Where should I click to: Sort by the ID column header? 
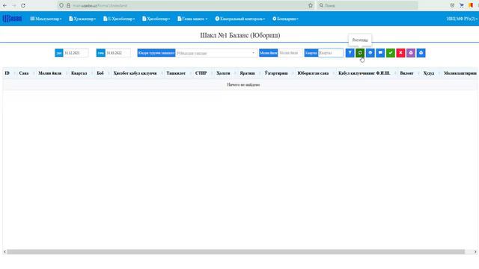[x=7, y=73]
